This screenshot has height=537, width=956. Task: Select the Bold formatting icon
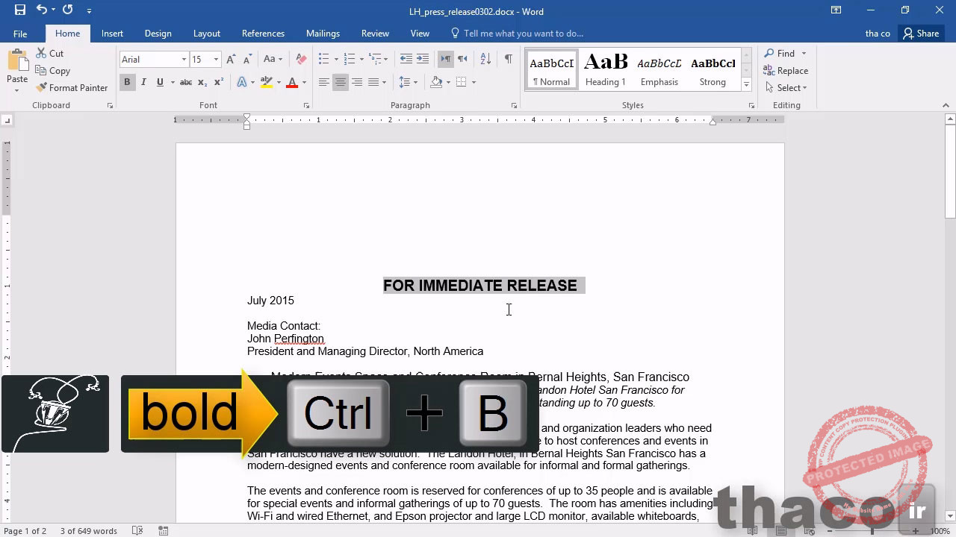127,82
